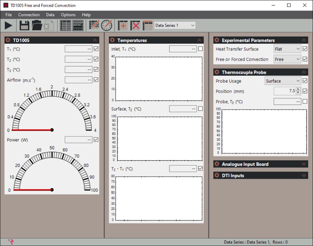Click the Power (W) value field
313x246 pixels.
tap(79, 140)
